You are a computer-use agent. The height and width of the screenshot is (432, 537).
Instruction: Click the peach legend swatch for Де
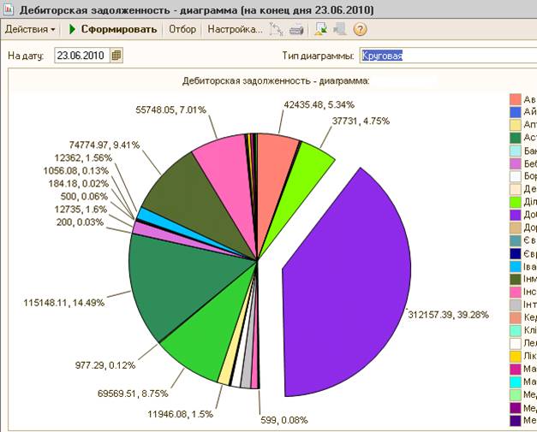(x=516, y=189)
